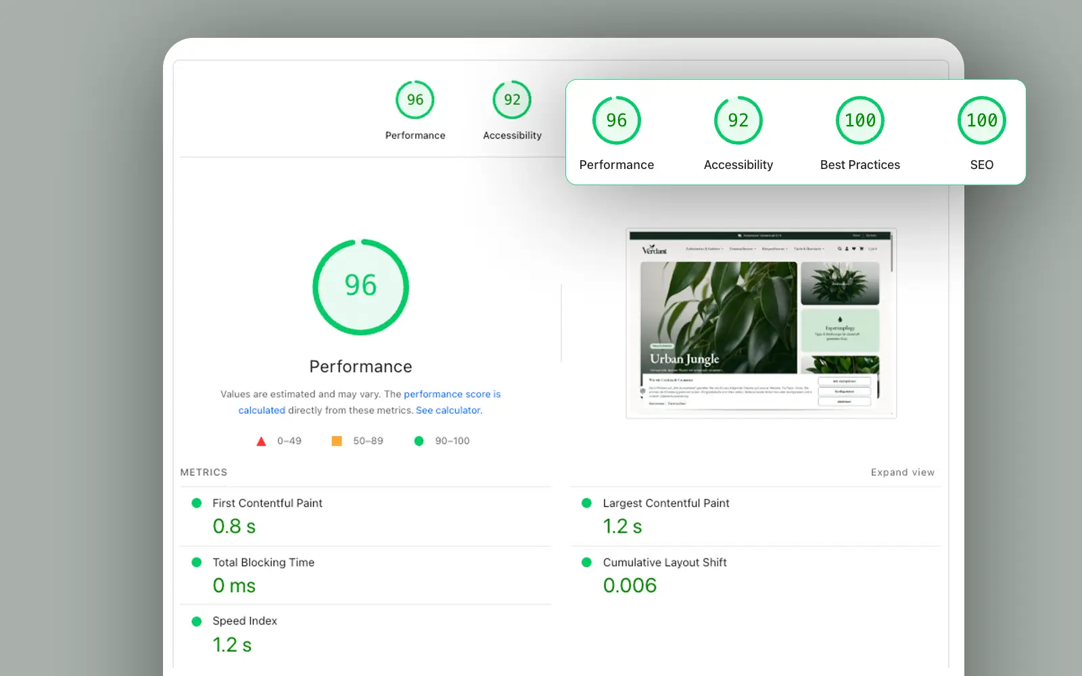Click the green dot beside Cumulative Layout Shift
The height and width of the screenshot is (676, 1082).
(x=587, y=562)
